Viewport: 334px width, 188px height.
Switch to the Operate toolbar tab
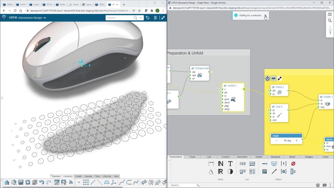88,176
